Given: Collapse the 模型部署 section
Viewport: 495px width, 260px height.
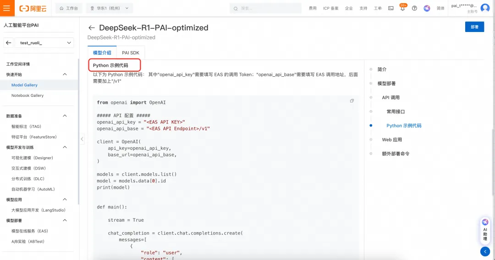Looking at the screenshot, I should [65, 220].
